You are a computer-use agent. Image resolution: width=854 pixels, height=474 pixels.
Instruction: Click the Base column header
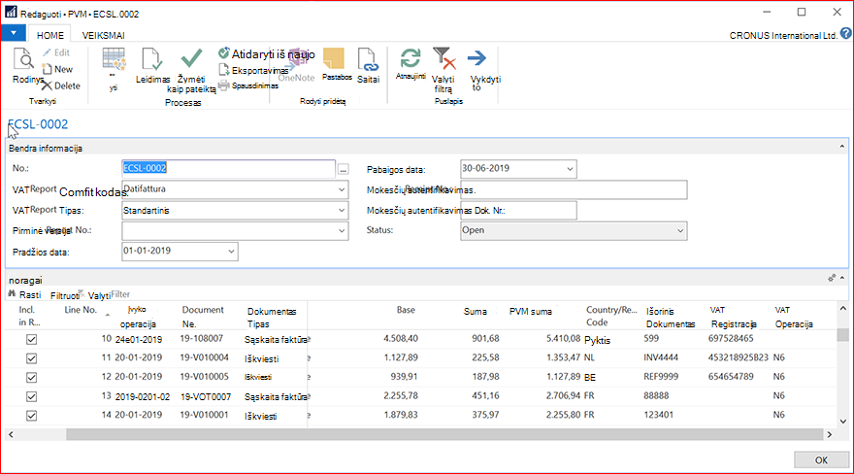[x=406, y=310]
